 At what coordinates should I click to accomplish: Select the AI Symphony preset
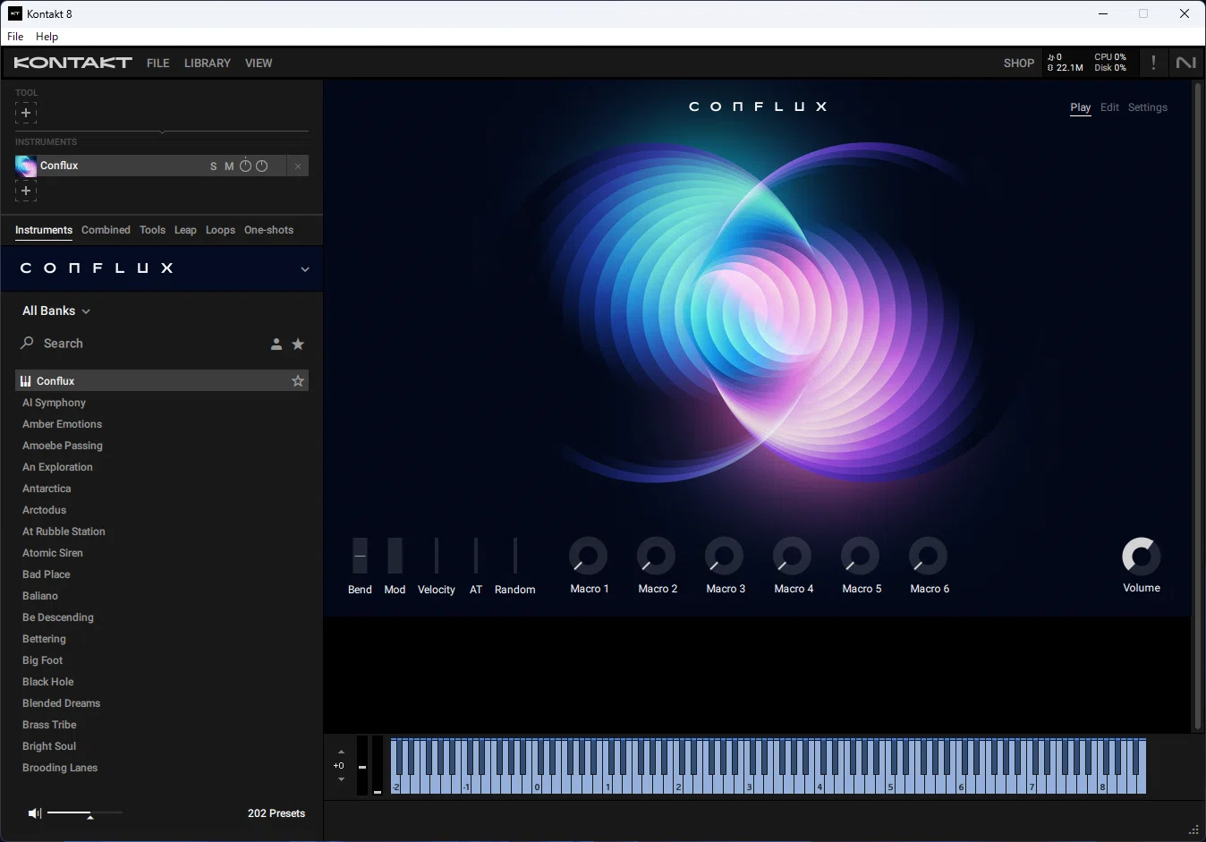point(54,403)
